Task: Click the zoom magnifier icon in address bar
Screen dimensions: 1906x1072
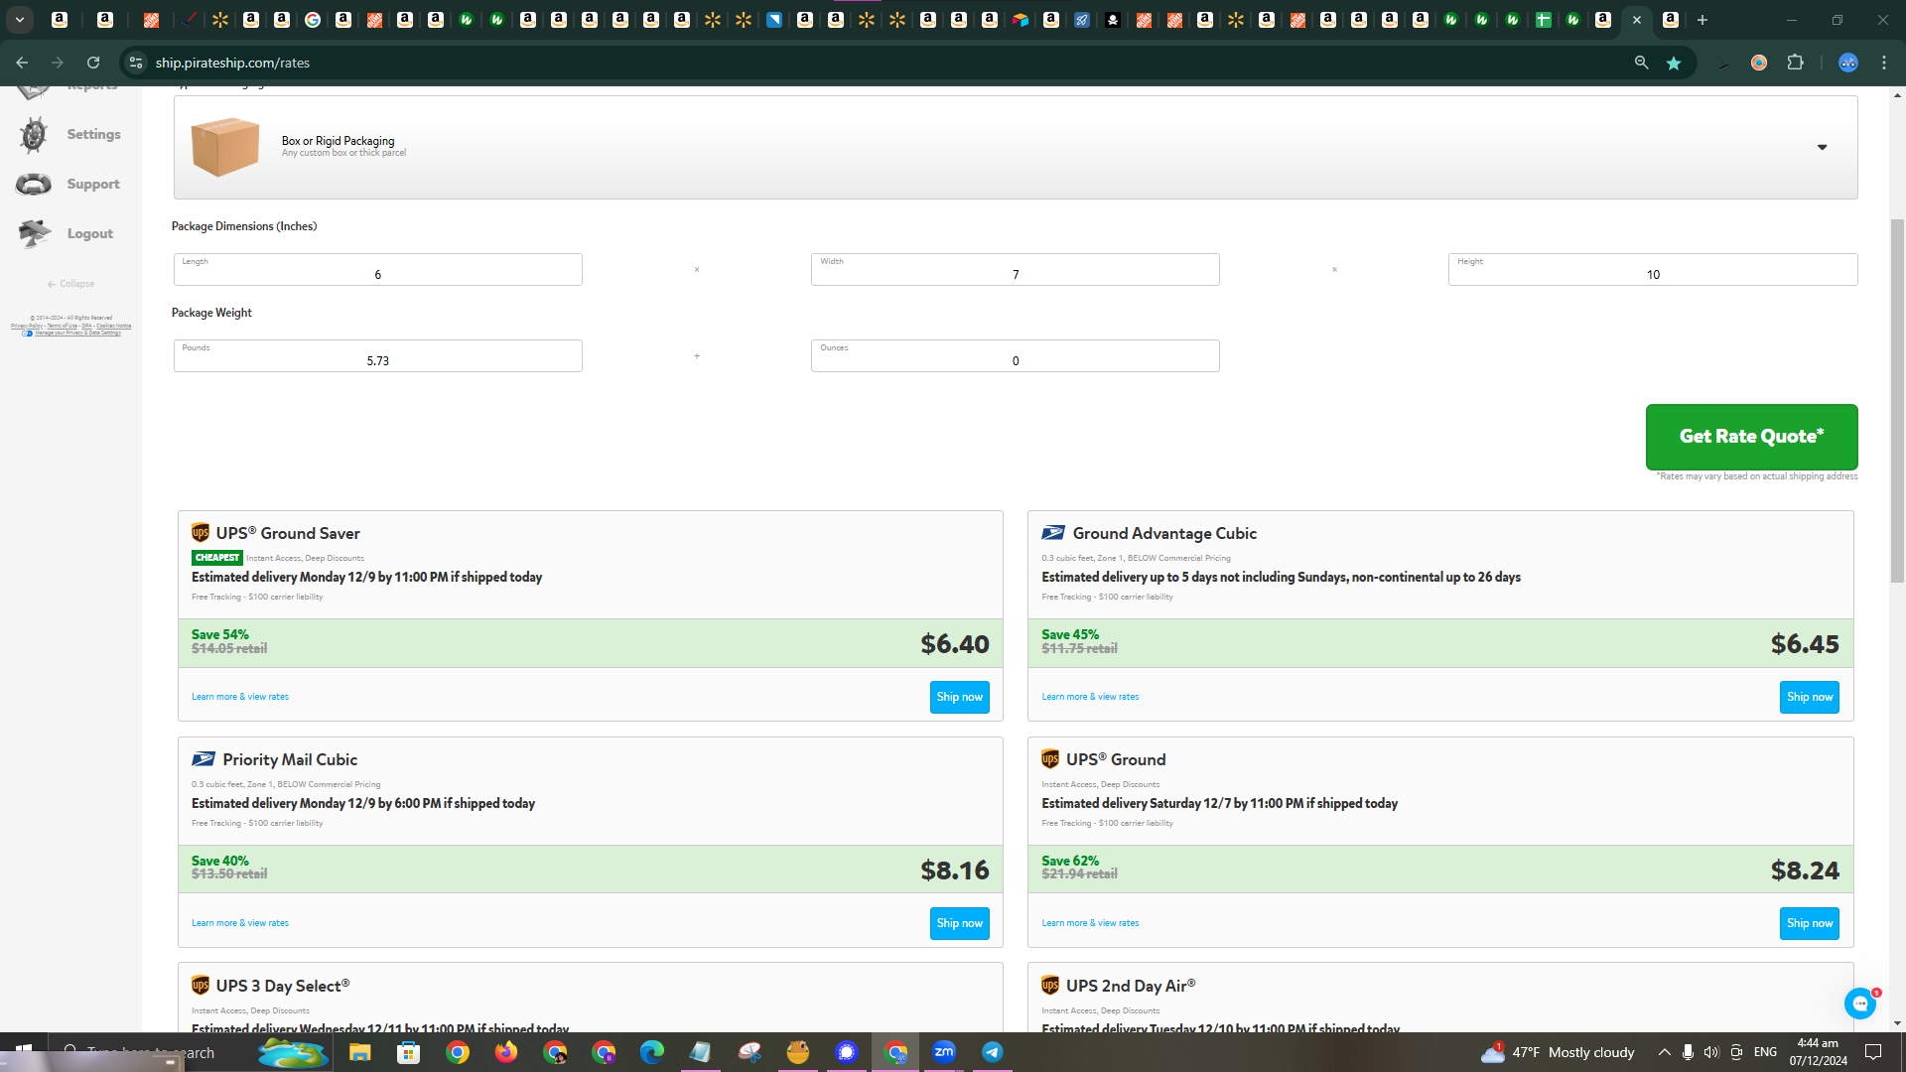Action: (1642, 63)
